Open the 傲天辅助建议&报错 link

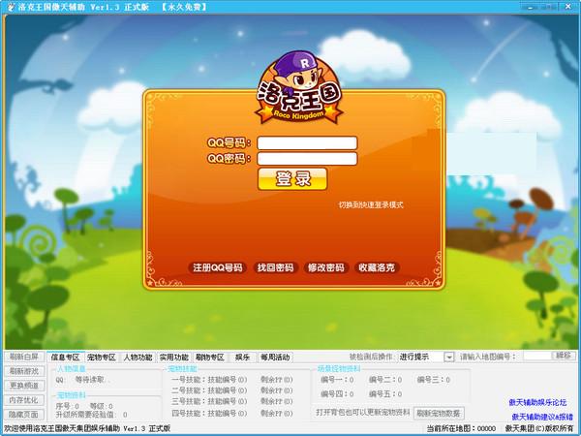(542, 417)
